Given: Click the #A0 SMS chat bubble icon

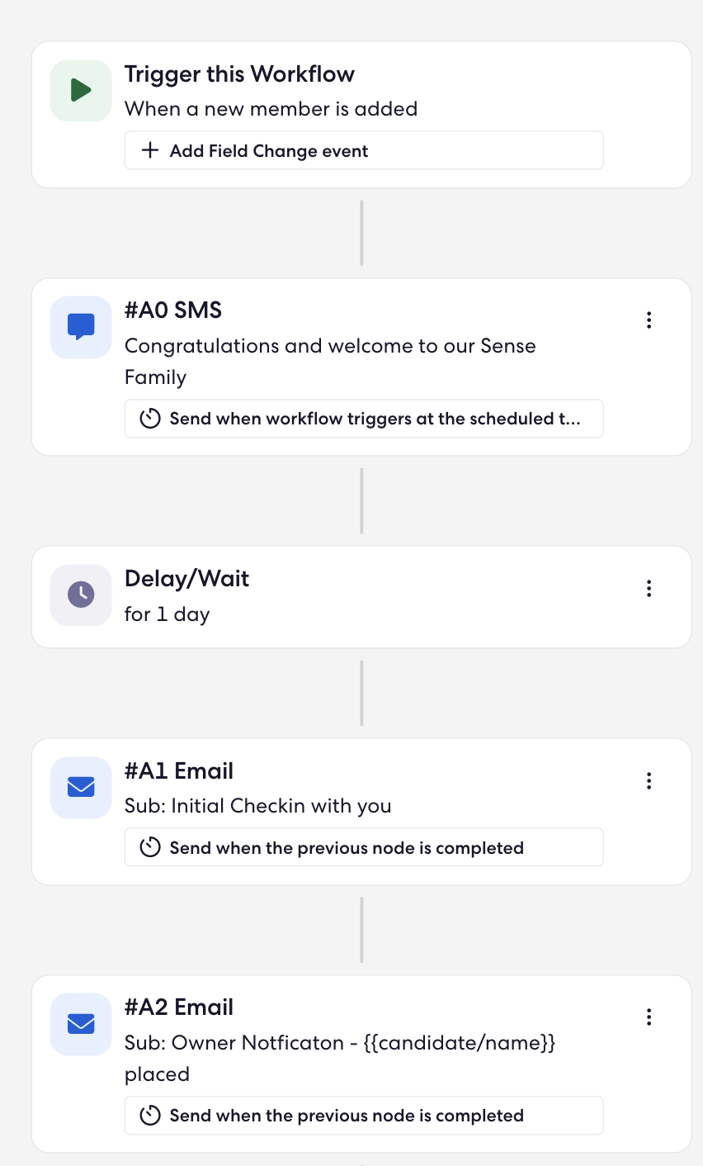Looking at the screenshot, I should (x=81, y=327).
